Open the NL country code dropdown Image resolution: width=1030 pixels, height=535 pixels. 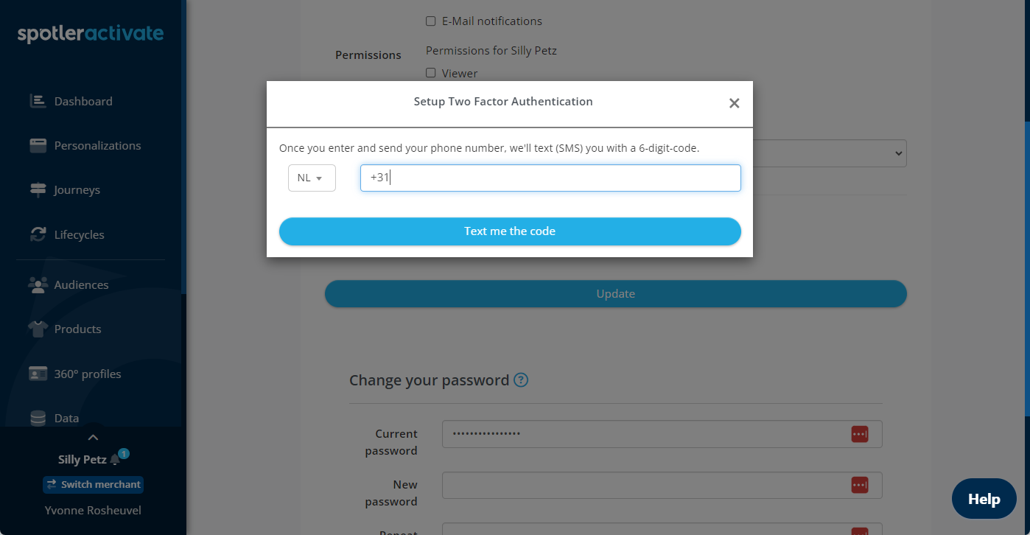(x=312, y=178)
